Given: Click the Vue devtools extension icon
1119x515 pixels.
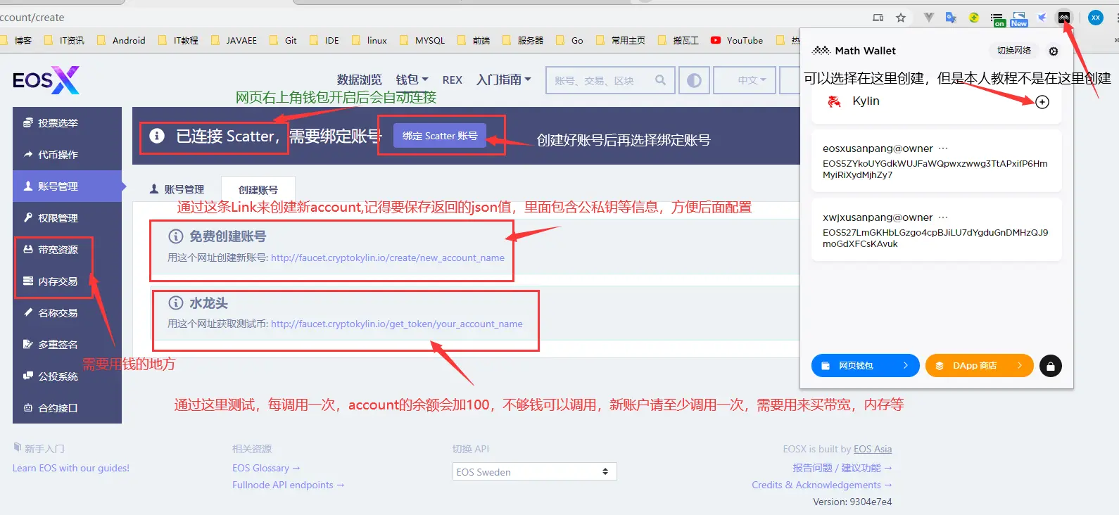Looking at the screenshot, I should tap(929, 18).
